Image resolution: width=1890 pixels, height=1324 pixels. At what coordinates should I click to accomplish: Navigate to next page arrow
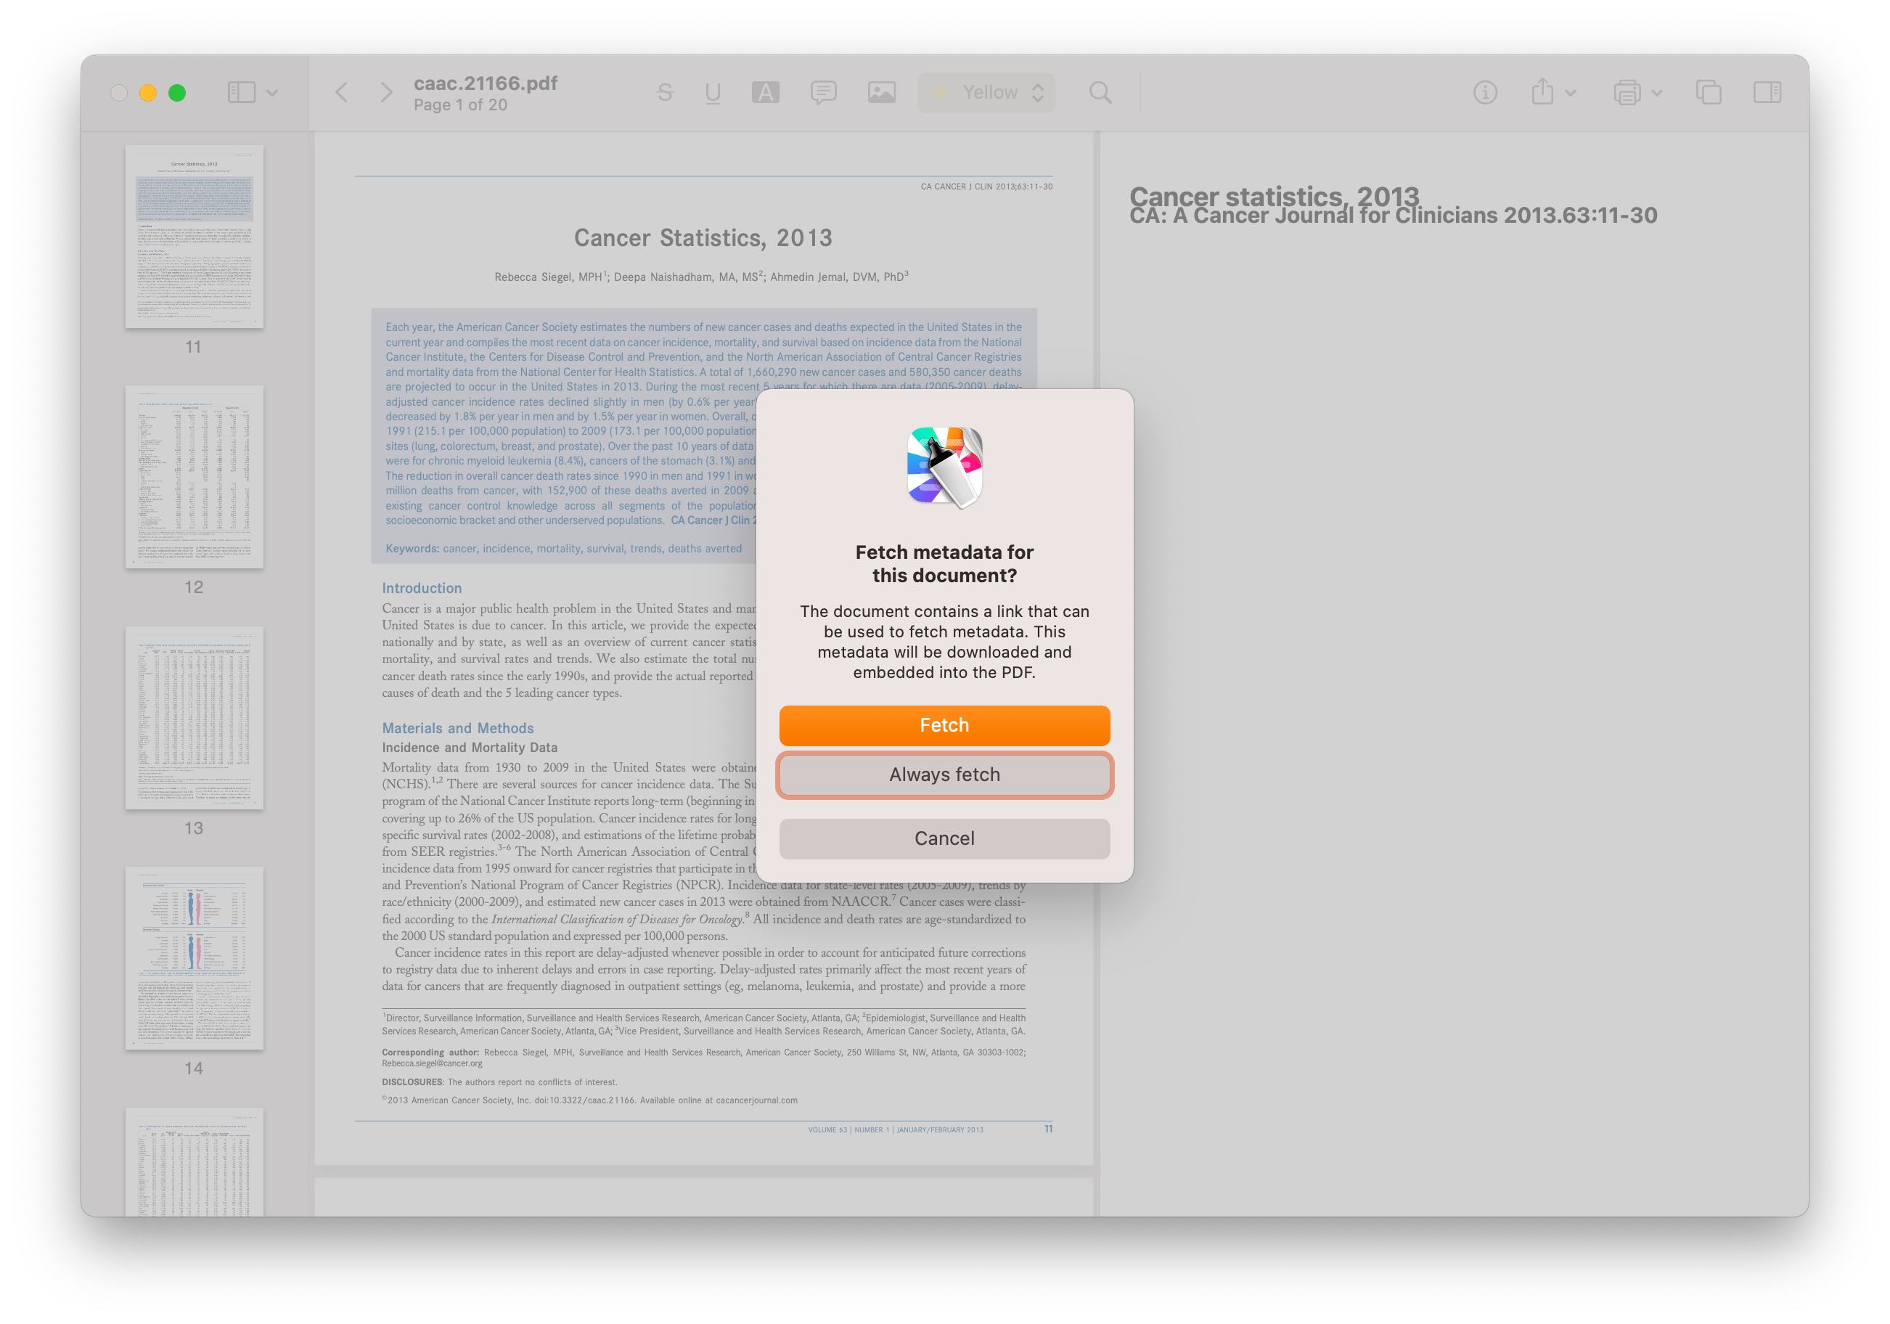click(385, 92)
